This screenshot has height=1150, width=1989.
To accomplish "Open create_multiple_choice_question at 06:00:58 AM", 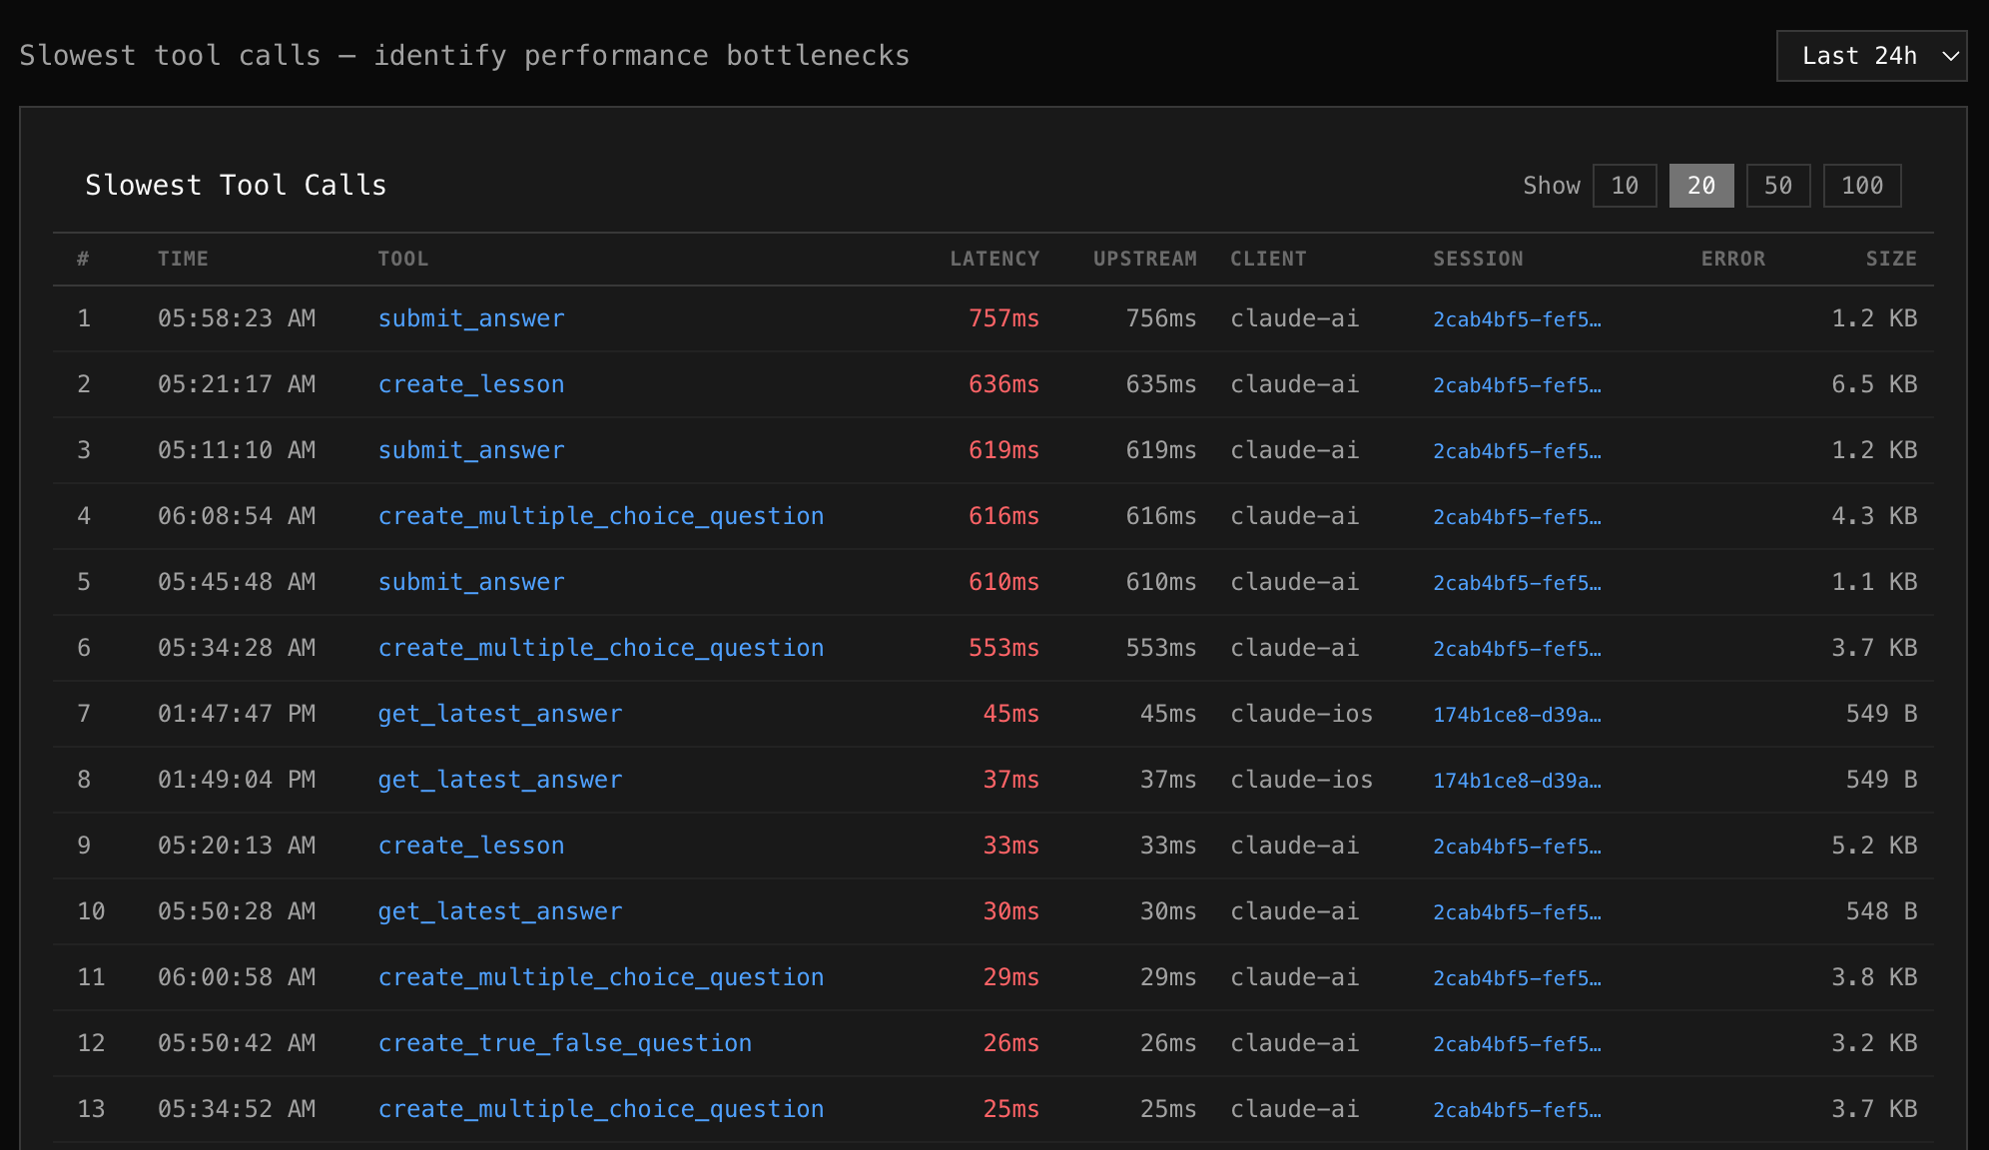I will click(x=601, y=977).
